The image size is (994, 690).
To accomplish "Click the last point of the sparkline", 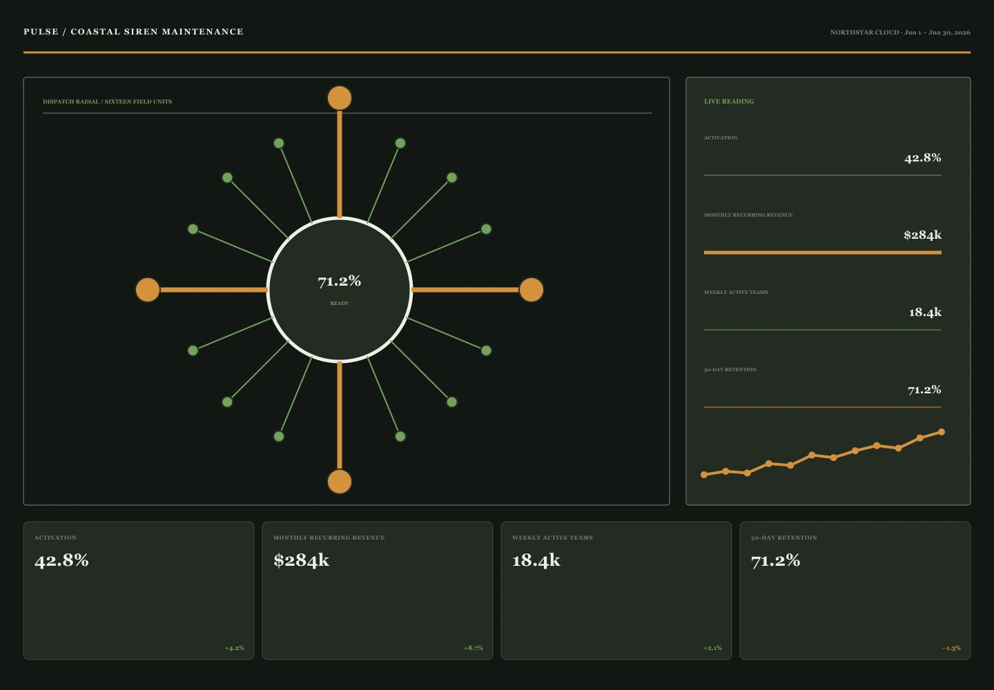I will pyautogui.click(x=942, y=432).
